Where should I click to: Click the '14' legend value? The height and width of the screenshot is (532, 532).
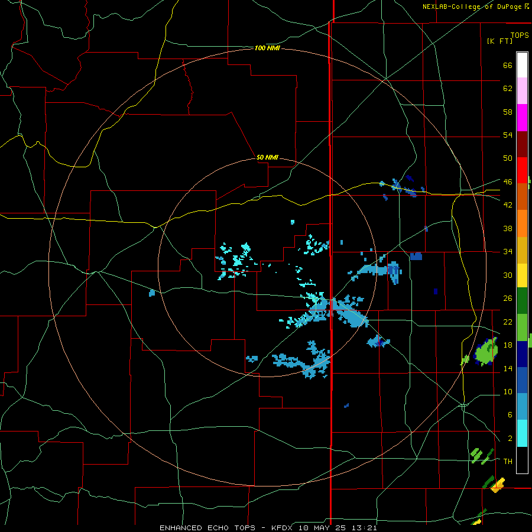[508, 368]
